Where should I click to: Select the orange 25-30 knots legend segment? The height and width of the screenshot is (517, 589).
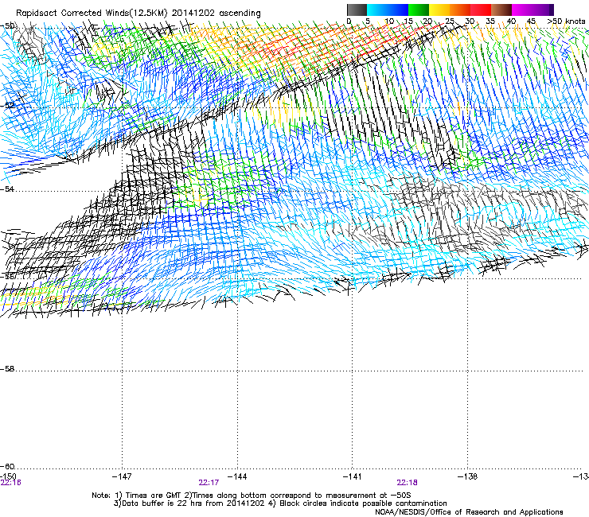pos(460,10)
